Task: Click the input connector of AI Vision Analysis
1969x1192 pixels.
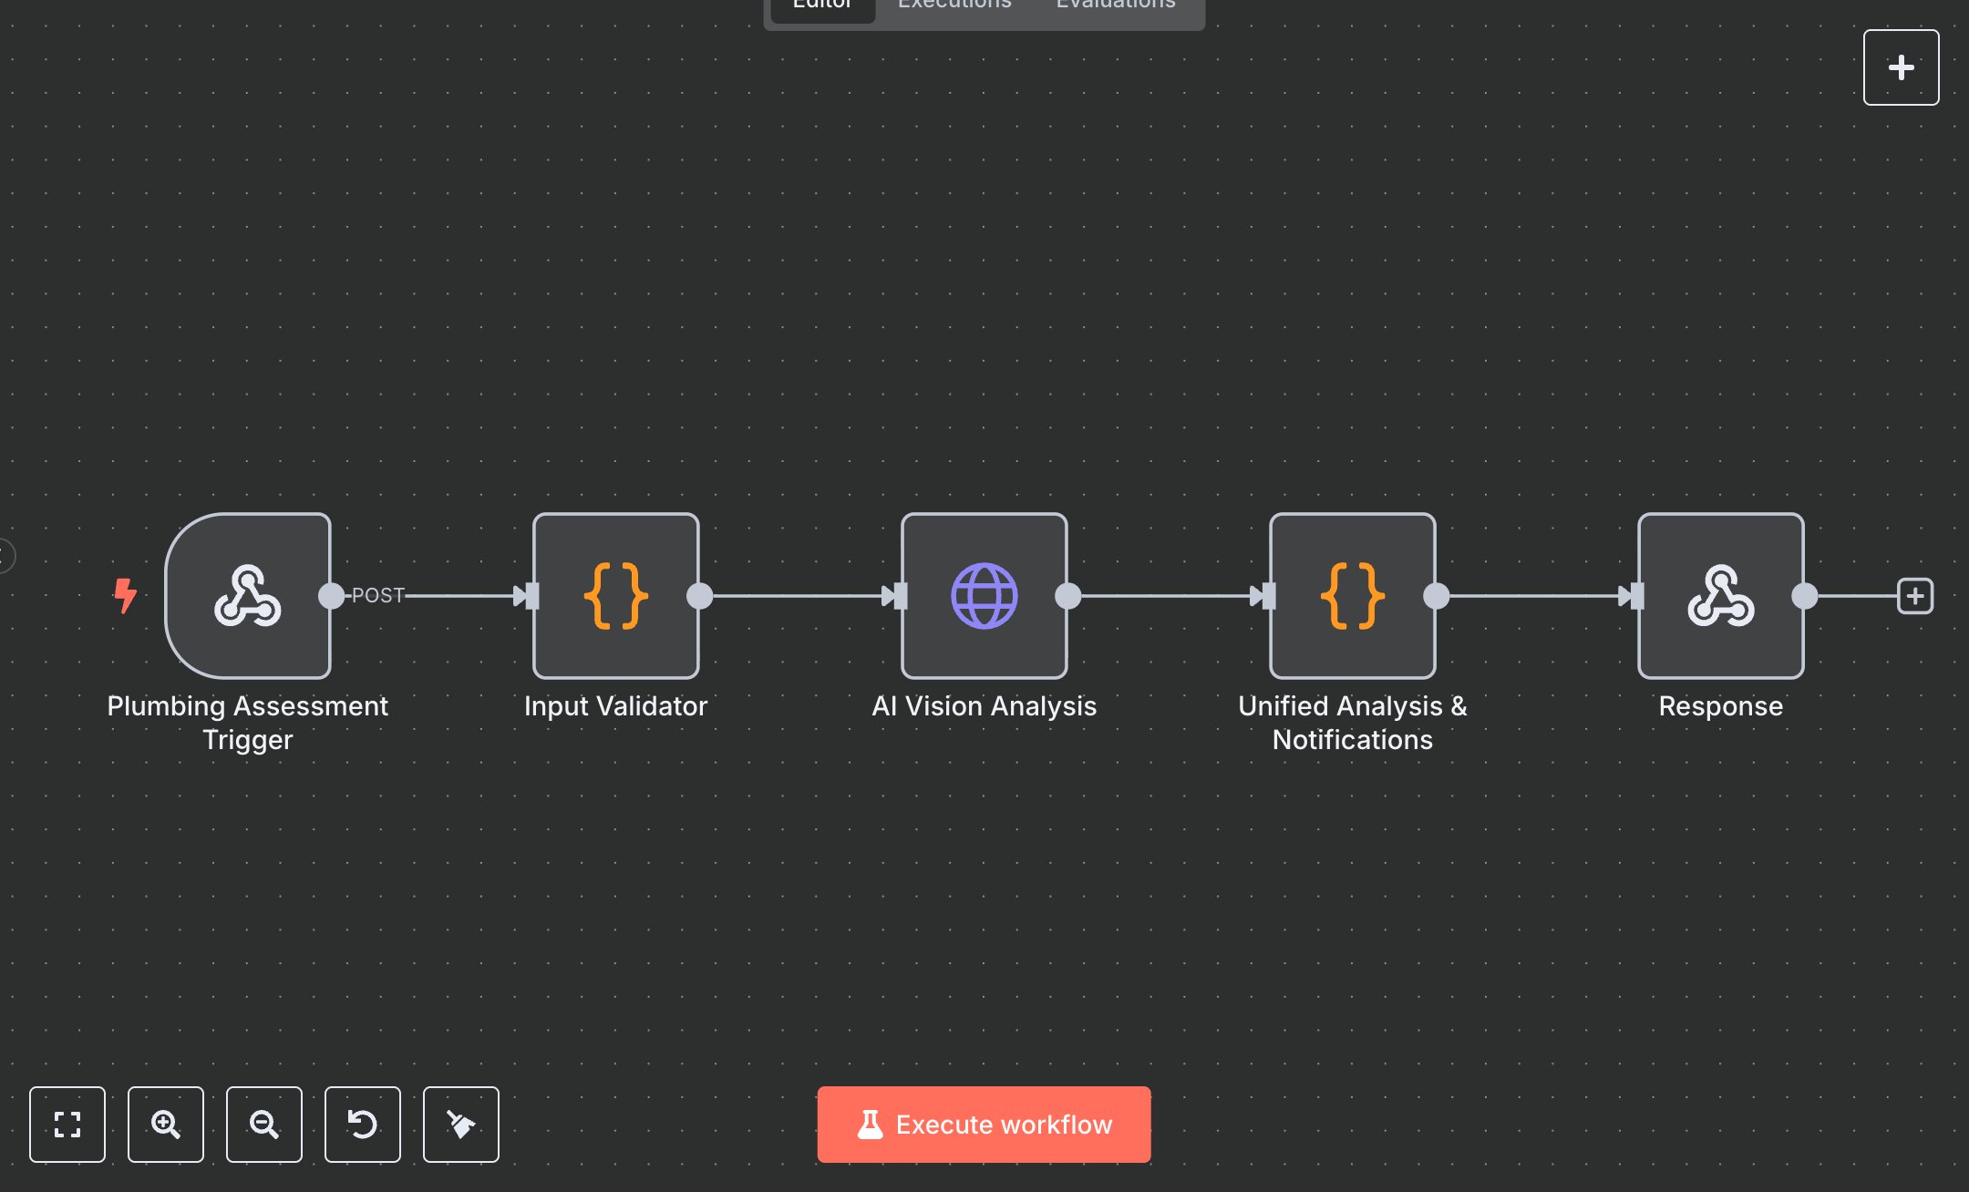Action: (x=899, y=596)
